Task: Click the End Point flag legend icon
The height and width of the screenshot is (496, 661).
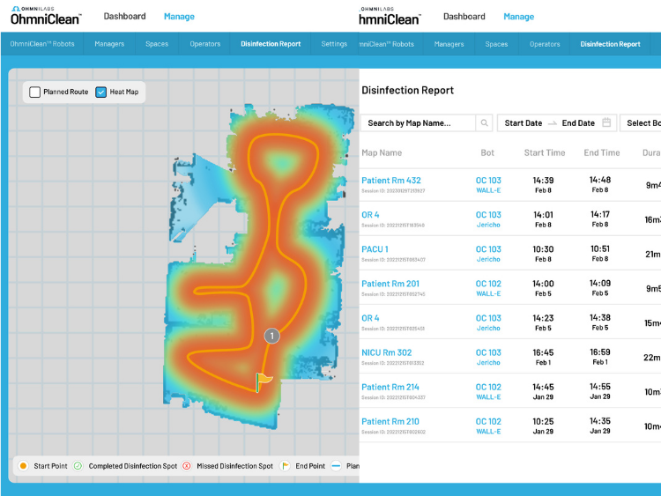Action: click(x=285, y=466)
